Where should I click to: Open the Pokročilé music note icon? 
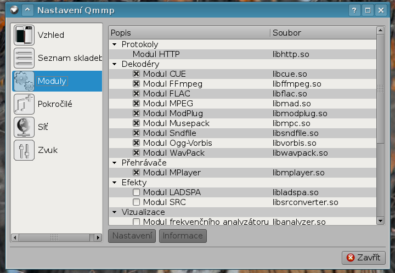tap(24, 104)
